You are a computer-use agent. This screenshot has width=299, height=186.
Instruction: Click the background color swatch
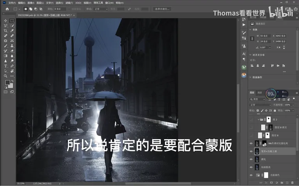tap(11, 86)
